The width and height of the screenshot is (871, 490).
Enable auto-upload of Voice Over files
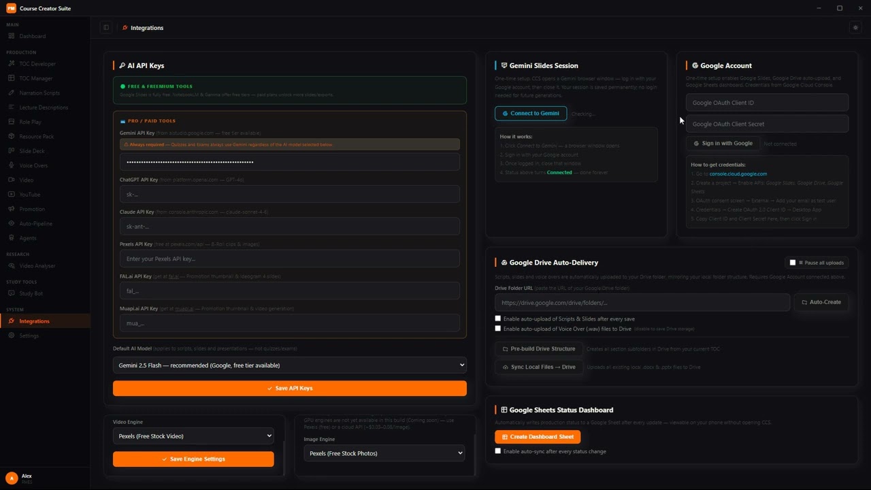498,329
